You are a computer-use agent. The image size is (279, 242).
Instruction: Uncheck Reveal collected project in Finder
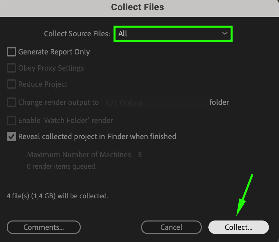[x=11, y=136]
